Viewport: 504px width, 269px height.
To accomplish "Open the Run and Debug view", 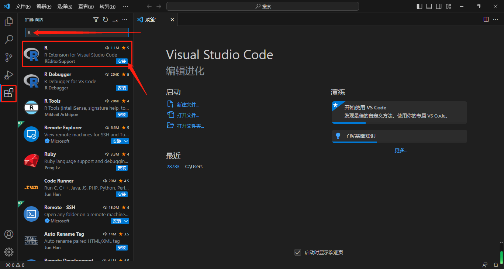I will coord(9,75).
